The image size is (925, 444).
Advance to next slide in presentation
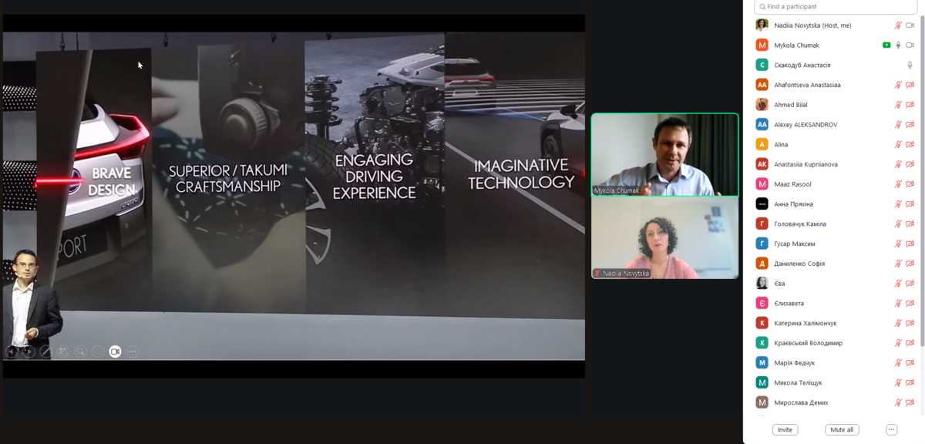click(x=29, y=351)
